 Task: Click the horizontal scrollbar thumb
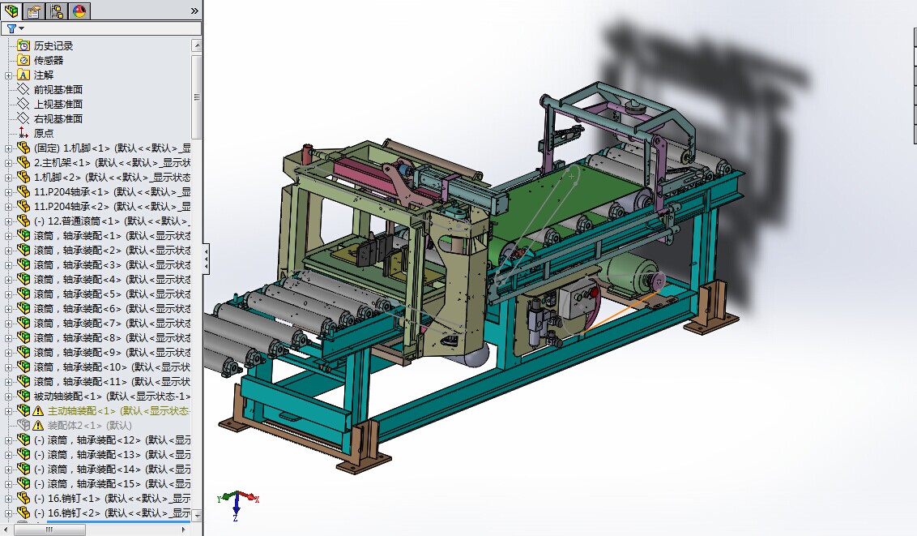coord(49,530)
